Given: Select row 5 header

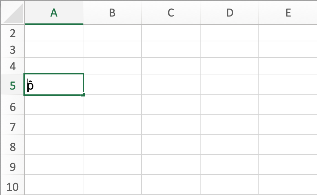Looking at the screenshot, I should coord(12,85).
